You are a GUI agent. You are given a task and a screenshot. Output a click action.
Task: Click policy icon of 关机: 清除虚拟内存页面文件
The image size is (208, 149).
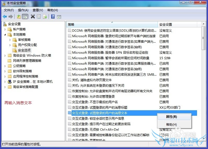pos(70,80)
